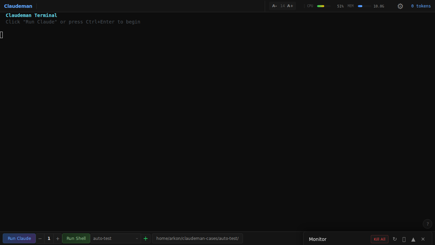The height and width of the screenshot is (245, 435).
Task: Click the 0 tokens counter
Action: click(x=421, y=6)
